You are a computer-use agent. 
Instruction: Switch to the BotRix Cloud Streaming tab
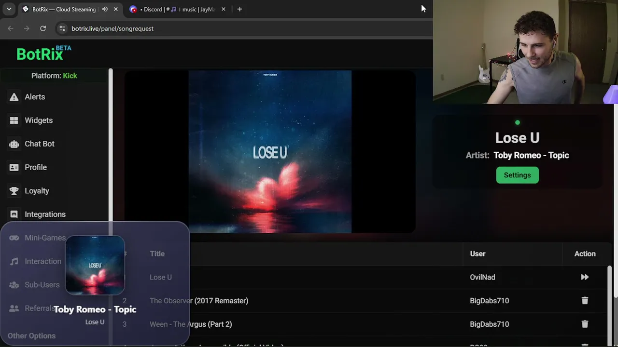click(64, 9)
